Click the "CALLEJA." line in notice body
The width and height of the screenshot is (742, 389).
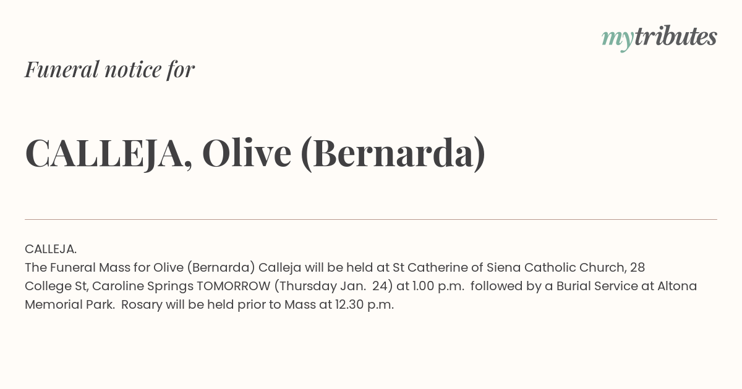51,249
